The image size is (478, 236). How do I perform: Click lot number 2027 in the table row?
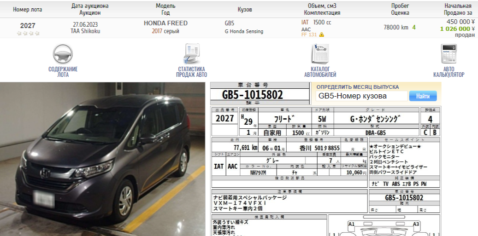coord(28,26)
